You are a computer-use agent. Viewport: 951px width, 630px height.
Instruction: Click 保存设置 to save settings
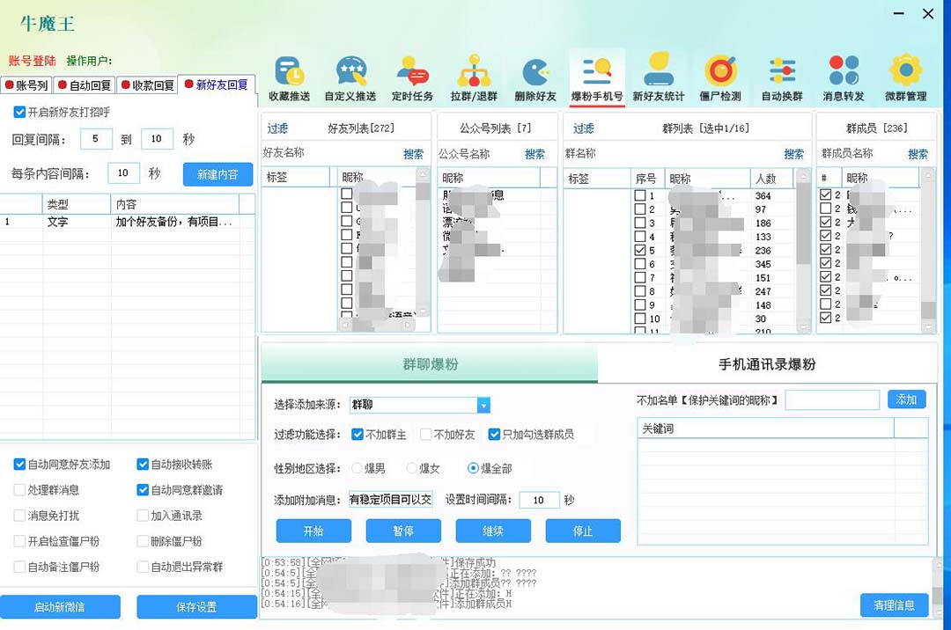pyautogui.click(x=196, y=606)
